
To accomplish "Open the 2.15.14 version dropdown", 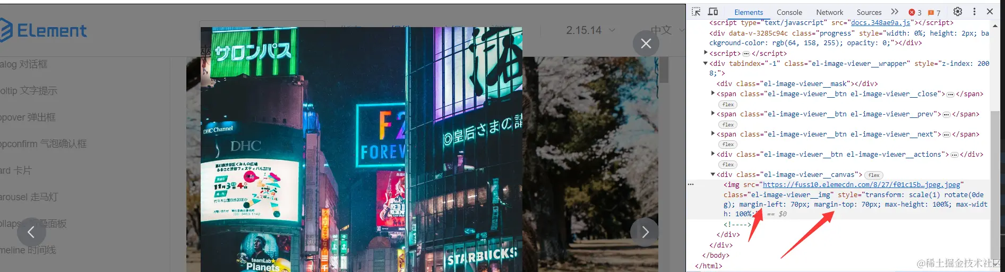I will [590, 30].
